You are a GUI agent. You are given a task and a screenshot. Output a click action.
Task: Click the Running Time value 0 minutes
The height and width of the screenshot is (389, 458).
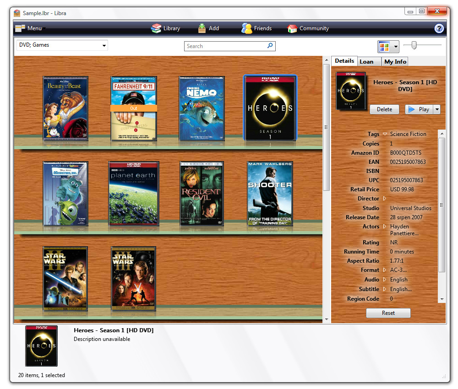pyautogui.click(x=402, y=252)
